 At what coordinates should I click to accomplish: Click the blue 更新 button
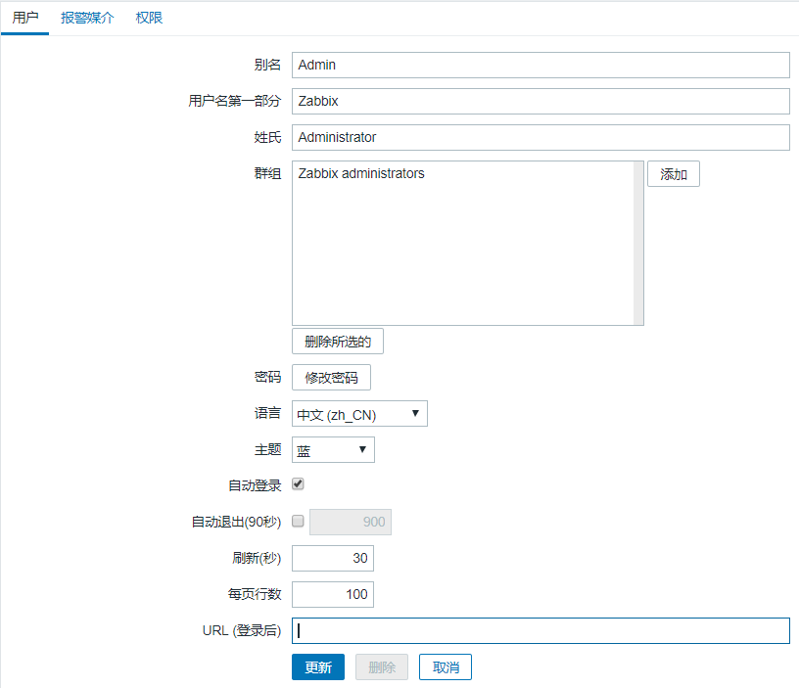pyautogui.click(x=318, y=667)
